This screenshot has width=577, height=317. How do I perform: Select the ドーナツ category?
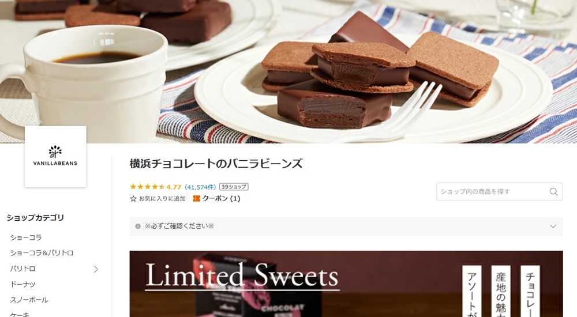[x=23, y=284]
